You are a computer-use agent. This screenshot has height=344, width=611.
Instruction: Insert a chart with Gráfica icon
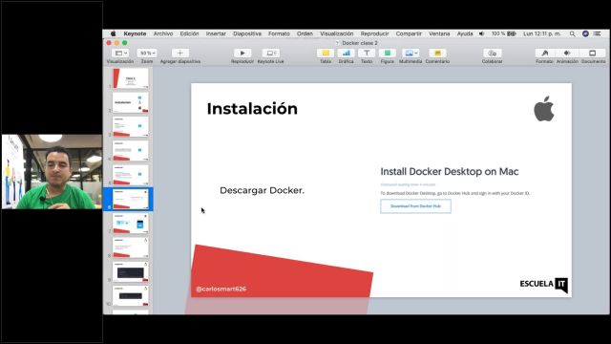tap(346, 54)
